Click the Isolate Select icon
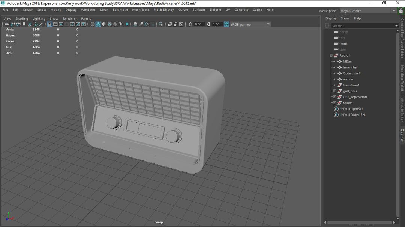405x227 pixels. point(161,24)
